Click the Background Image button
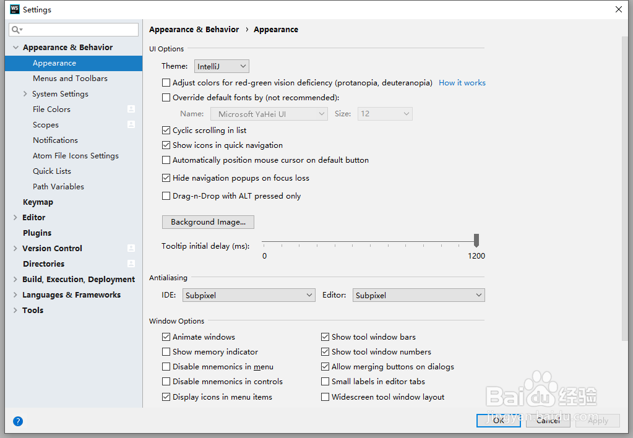The width and height of the screenshot is (633, 438). pyautogui.click(x=208, y=222)
